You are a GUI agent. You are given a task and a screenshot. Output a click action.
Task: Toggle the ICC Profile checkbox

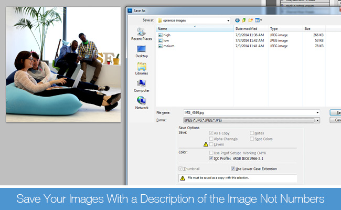point(211,158)
